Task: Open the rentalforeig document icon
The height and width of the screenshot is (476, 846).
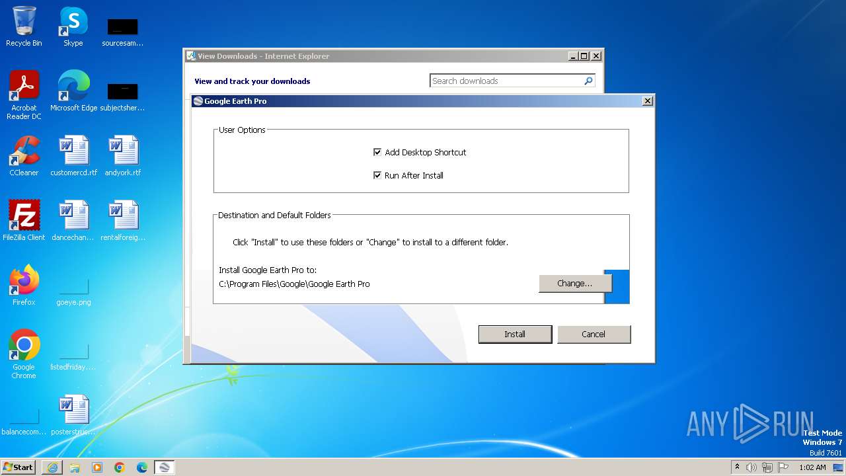Action: (x=123, y=221)
